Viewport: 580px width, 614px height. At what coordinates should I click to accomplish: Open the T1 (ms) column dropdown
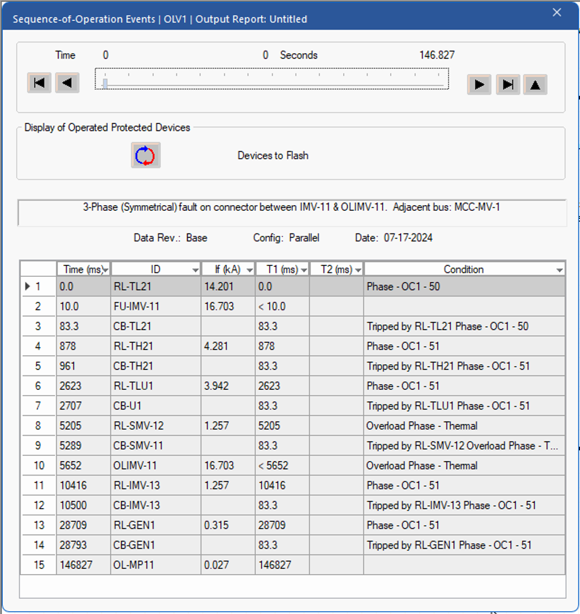(304, 271)
